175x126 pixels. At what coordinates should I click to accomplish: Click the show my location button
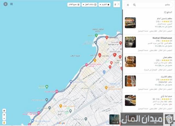(x=4, y=111)
